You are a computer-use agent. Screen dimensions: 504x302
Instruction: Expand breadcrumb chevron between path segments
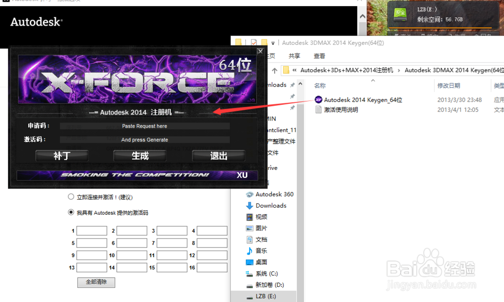(399, 70)
